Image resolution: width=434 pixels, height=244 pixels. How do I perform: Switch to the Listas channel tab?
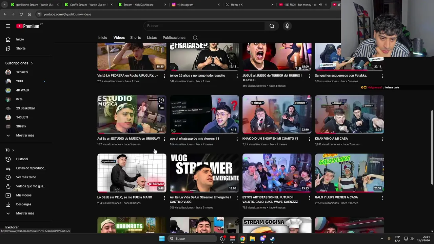click(x=152, y=38)
